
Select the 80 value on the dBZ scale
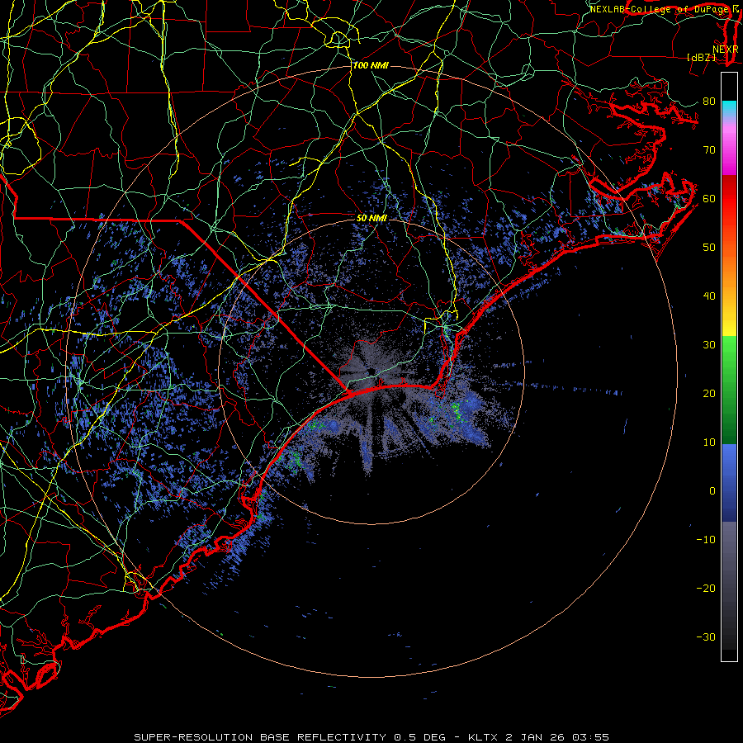click(709, 102)
